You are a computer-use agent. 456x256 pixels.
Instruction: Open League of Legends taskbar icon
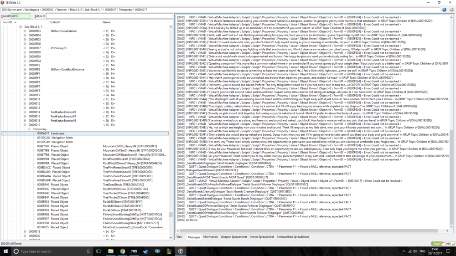169,251
